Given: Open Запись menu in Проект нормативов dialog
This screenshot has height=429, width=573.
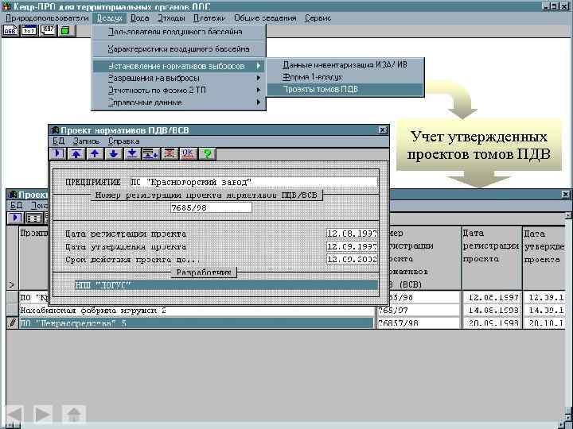Looking at the screenshot, I should click(86, 141).
